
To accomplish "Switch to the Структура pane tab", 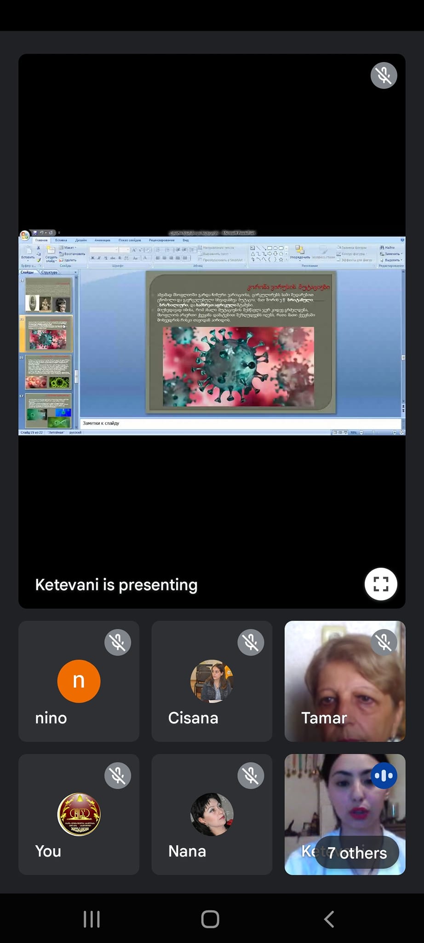I will click(x=49, y=272).
